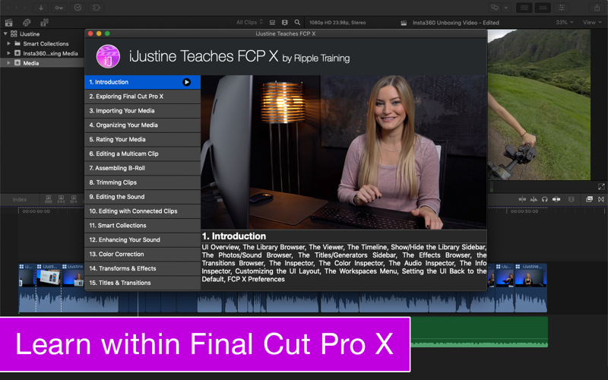608x380 pixels.
Task: Toggle the filmstrip view icon
Action: click(x=284, y=23)
